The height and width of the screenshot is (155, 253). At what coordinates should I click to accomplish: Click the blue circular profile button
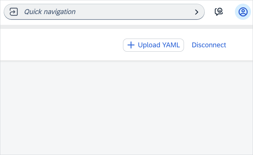pyautogui.click(x=243, y=12)
